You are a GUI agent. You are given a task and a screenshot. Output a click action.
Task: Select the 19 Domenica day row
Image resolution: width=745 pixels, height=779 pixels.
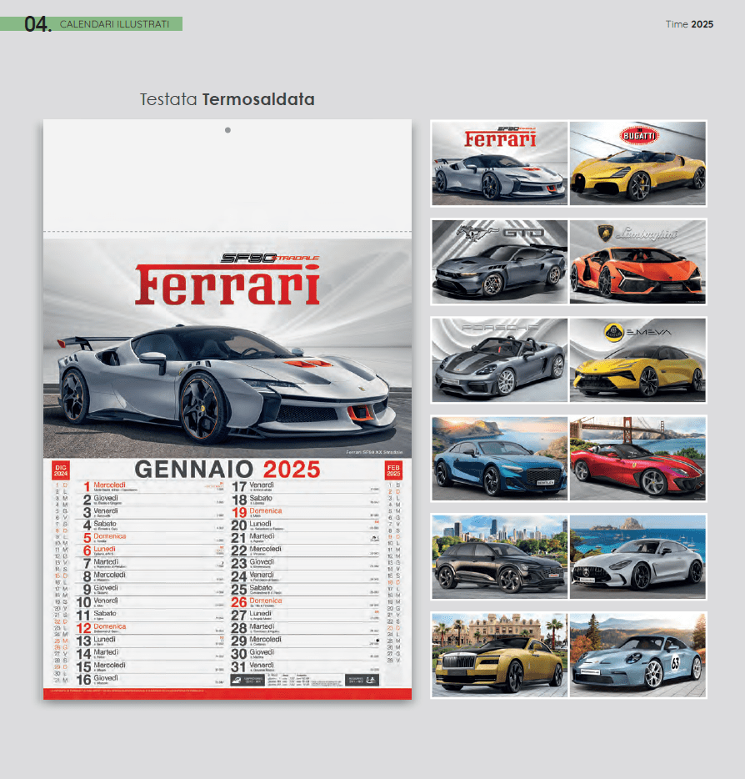(x=305, y=512)
